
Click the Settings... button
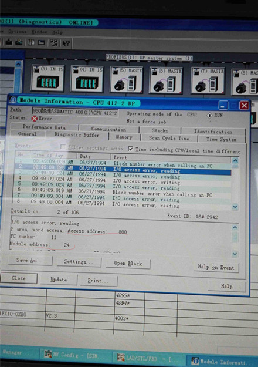click(x=79, y=262)
